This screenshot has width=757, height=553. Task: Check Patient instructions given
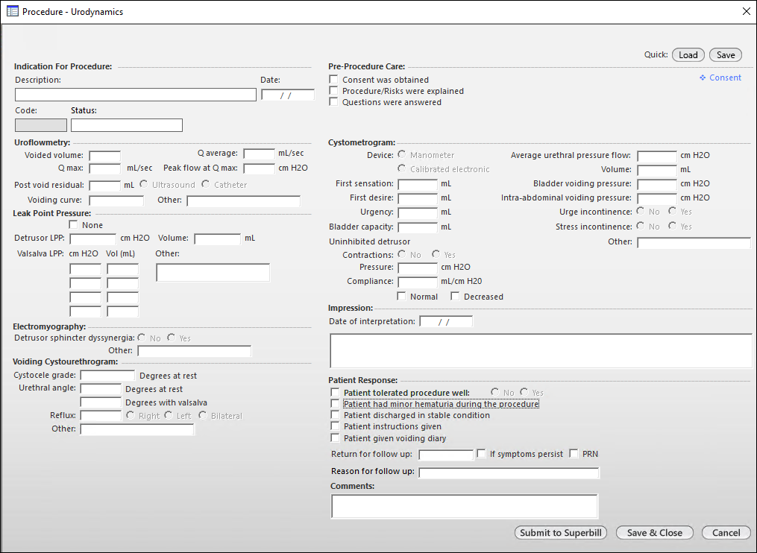point(335,426)
